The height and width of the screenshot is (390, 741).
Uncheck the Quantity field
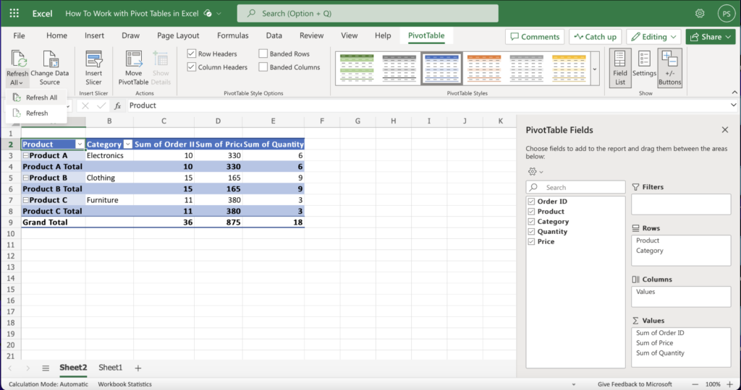(531, 232)
